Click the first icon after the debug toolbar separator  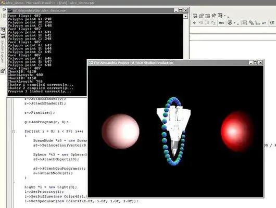tap(245, 23)
